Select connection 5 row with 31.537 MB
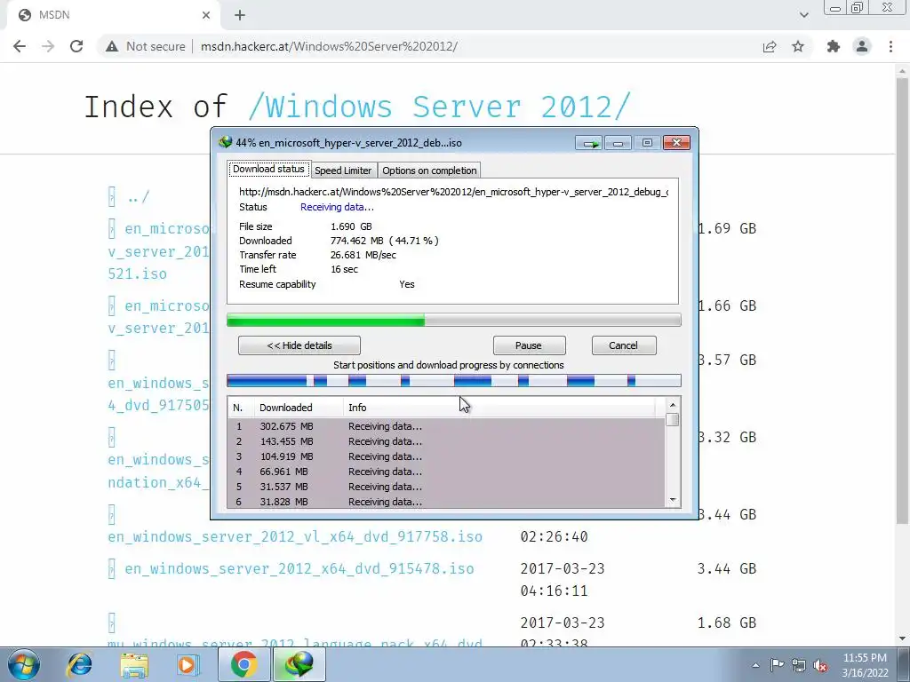This screenshot has height=682, width=910. point(446,487)
